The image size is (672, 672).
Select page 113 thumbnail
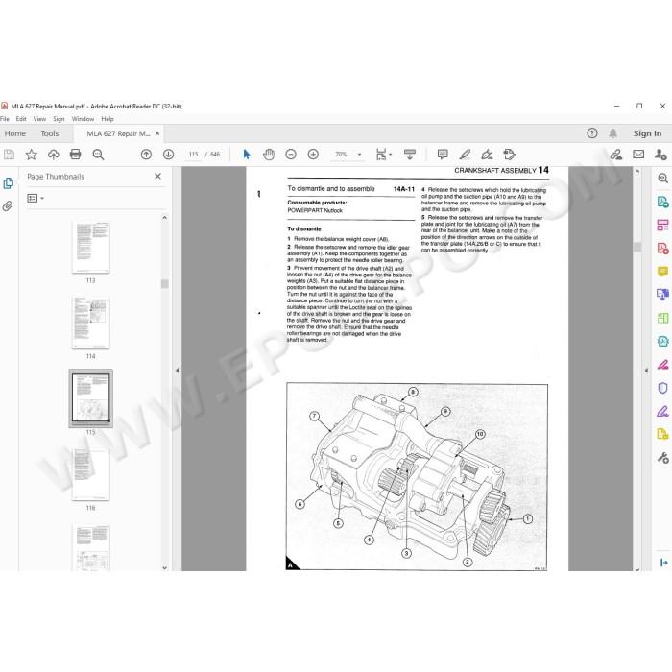click(91, 248)
